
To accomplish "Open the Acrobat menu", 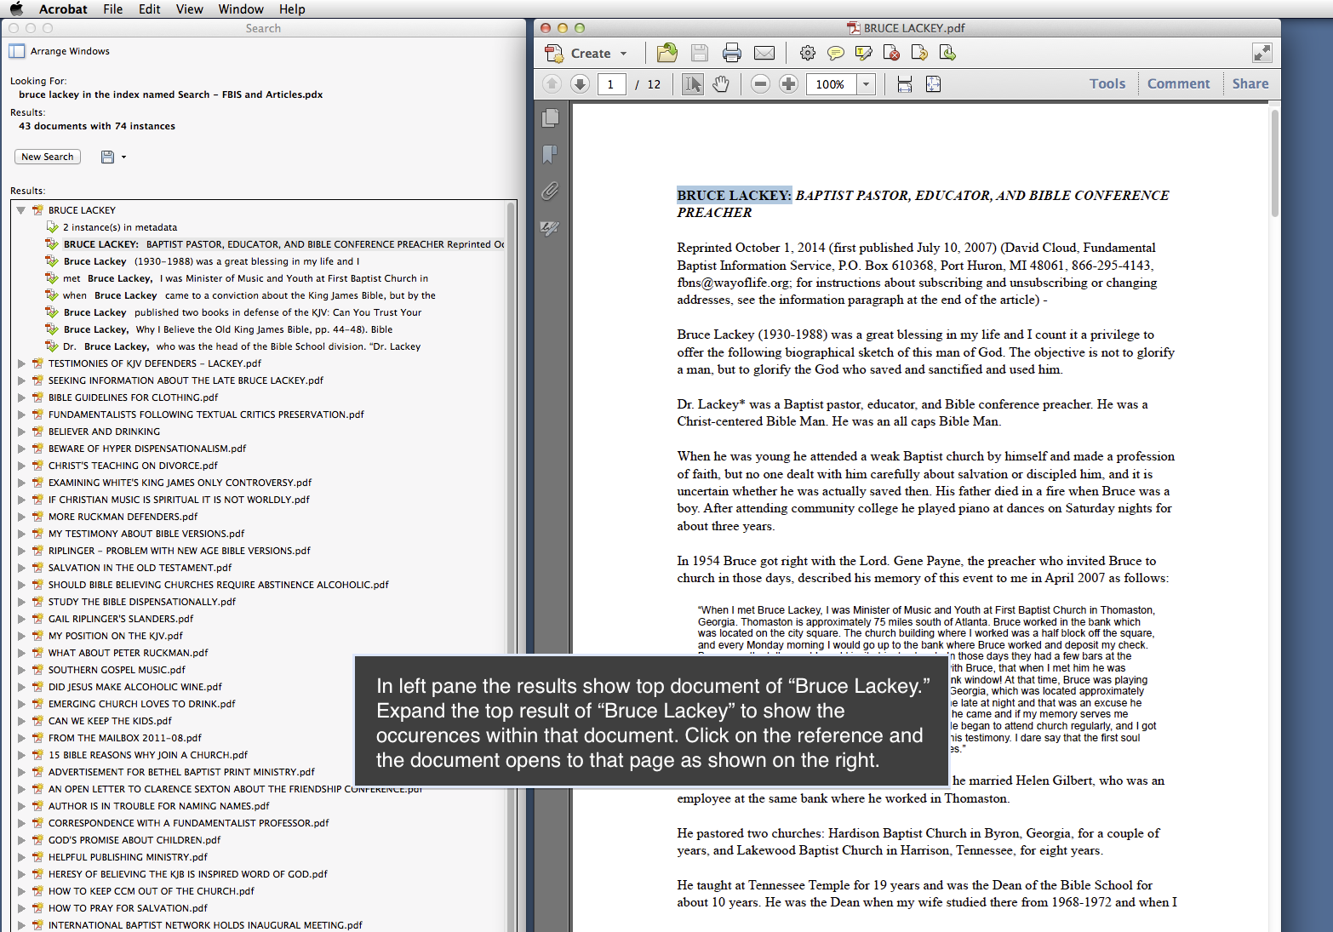I will (x=63, y=9).
